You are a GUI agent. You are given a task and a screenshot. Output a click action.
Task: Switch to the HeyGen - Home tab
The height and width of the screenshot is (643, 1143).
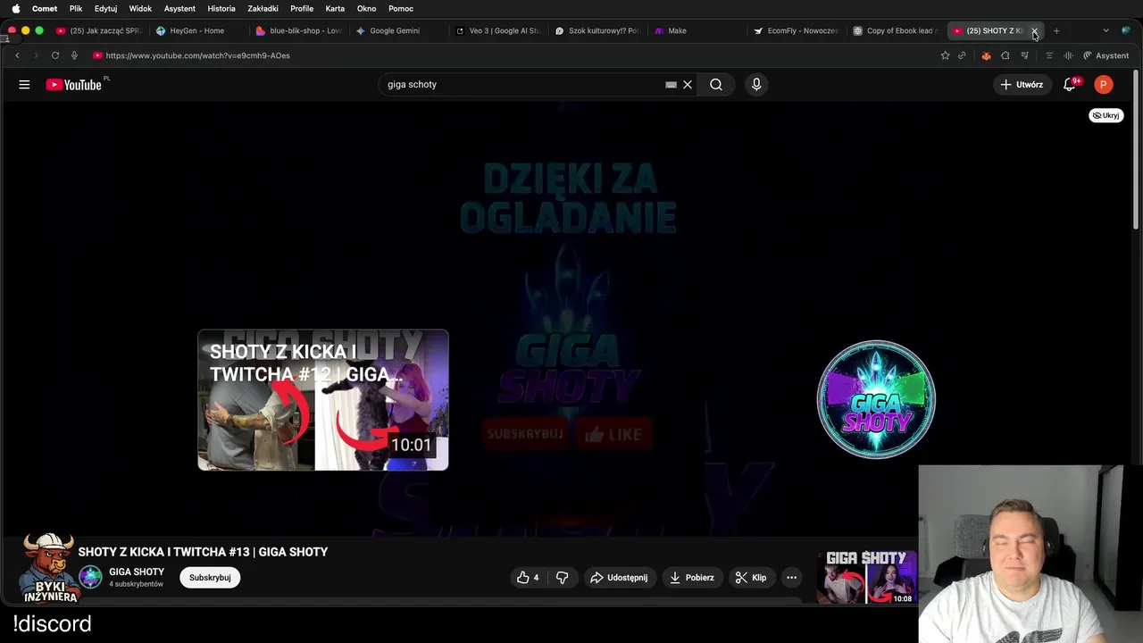pyautogui.click(x=196, y=30)
